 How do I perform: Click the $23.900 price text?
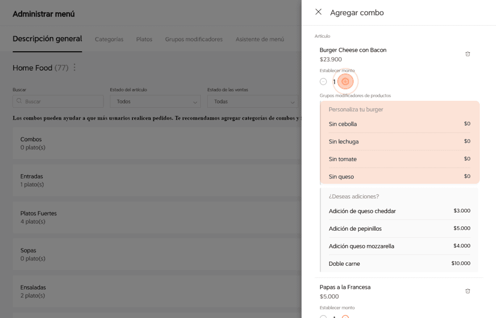331,59
